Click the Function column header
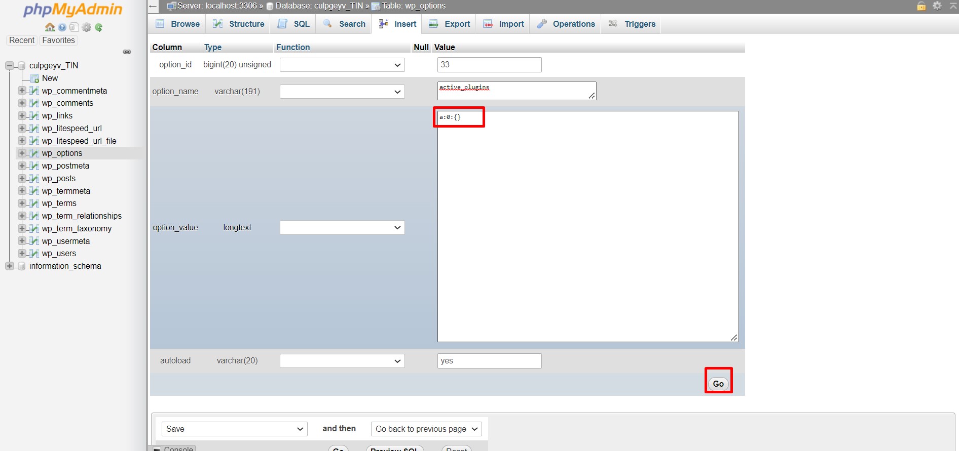 point(293,47)
